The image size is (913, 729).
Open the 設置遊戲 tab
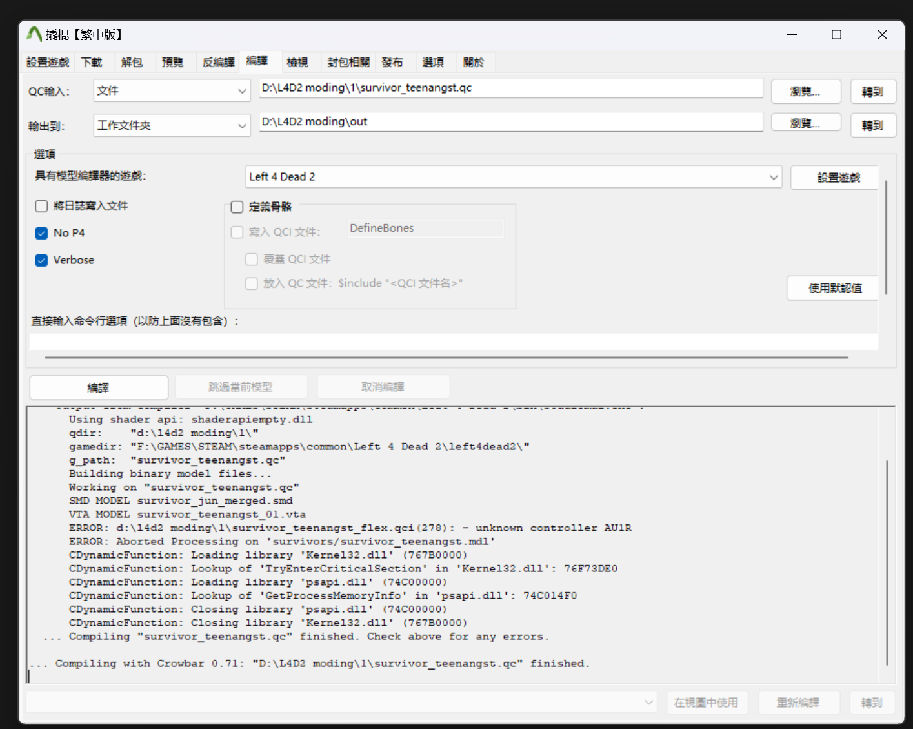click(x=48, y=63)
